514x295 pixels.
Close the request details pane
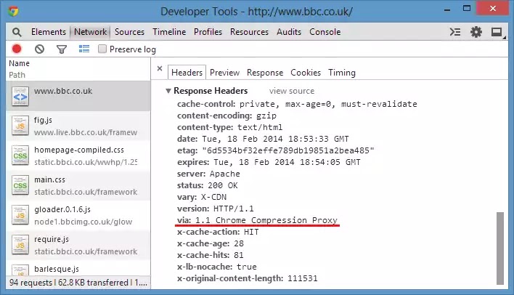(x=160, y=68)
